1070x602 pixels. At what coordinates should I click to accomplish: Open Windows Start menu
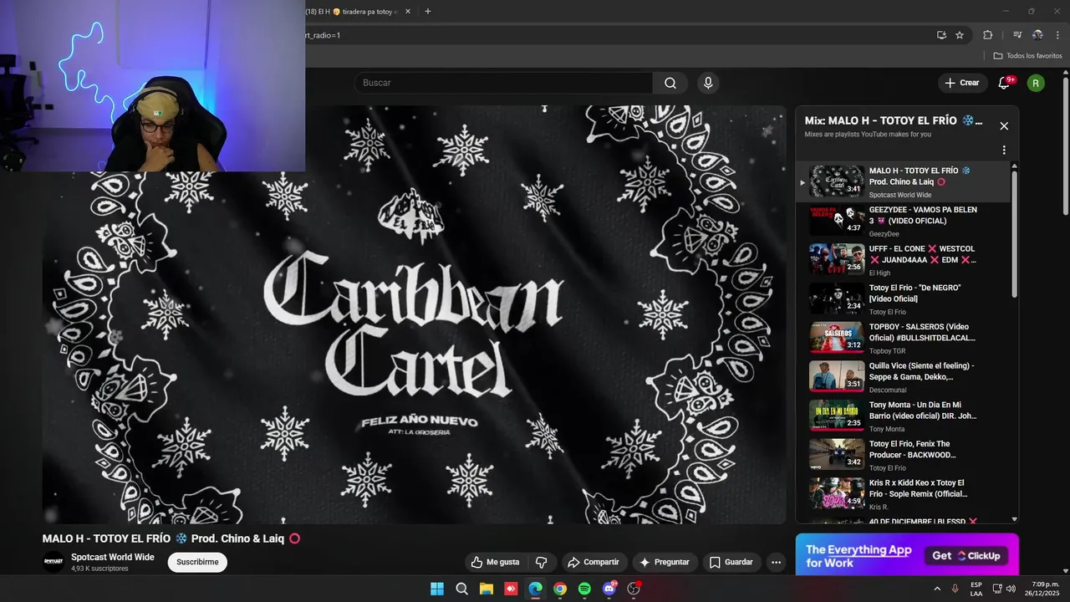tap(437, 589)
